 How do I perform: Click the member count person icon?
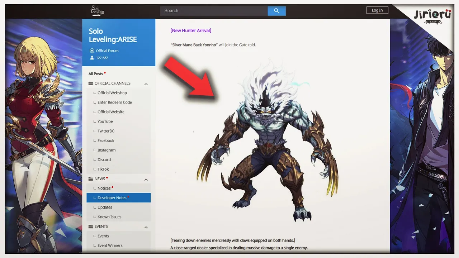(92, 58)
